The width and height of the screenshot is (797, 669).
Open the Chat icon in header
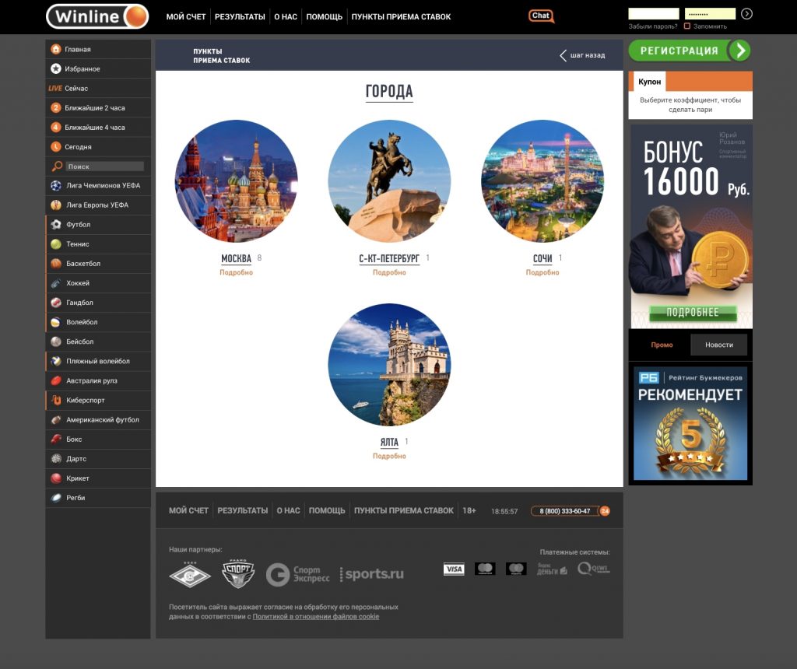(541, 16)
